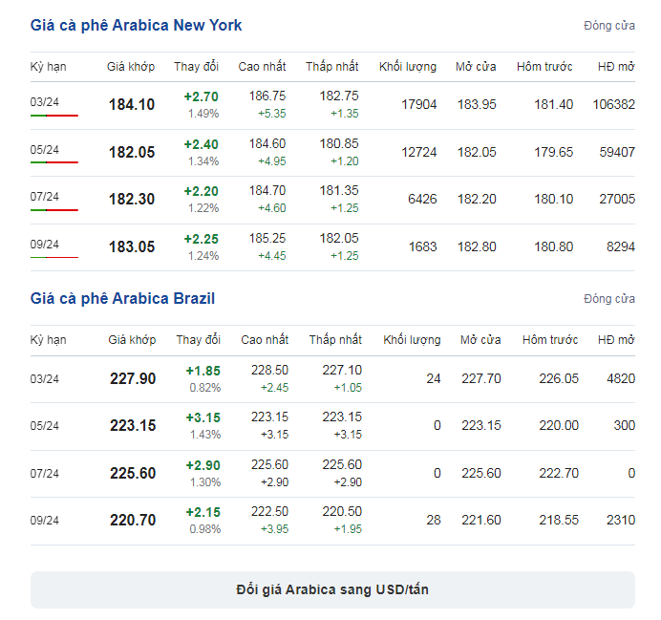This screenshot has width=661, height=620.
Task: Click the Cao nhất header in Brazil table
Action: click(265, 340)
